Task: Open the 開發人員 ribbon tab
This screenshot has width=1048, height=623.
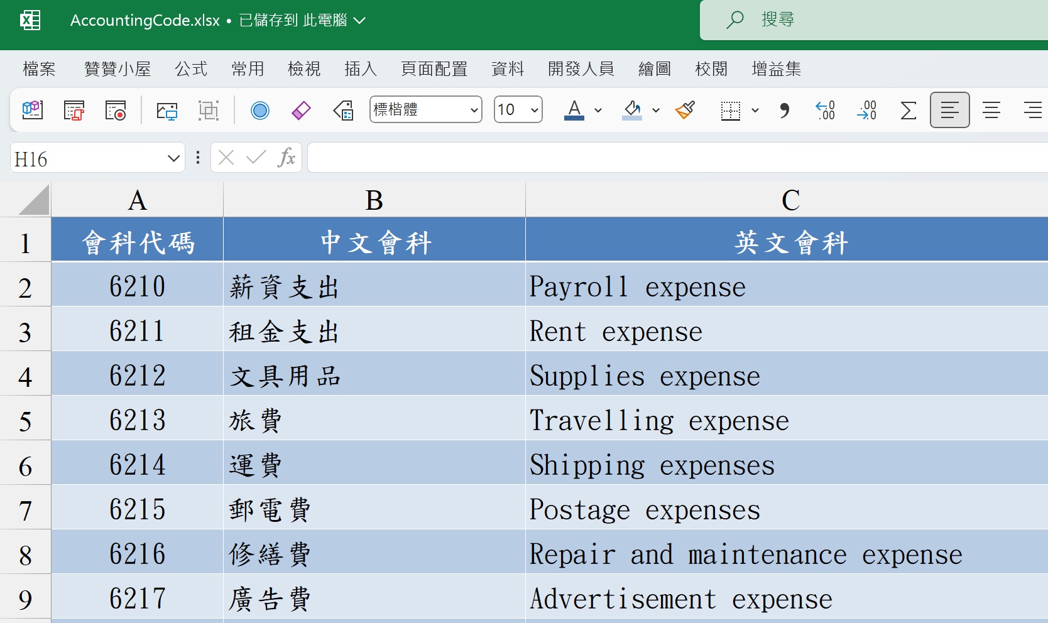Action: click(581, 69)
